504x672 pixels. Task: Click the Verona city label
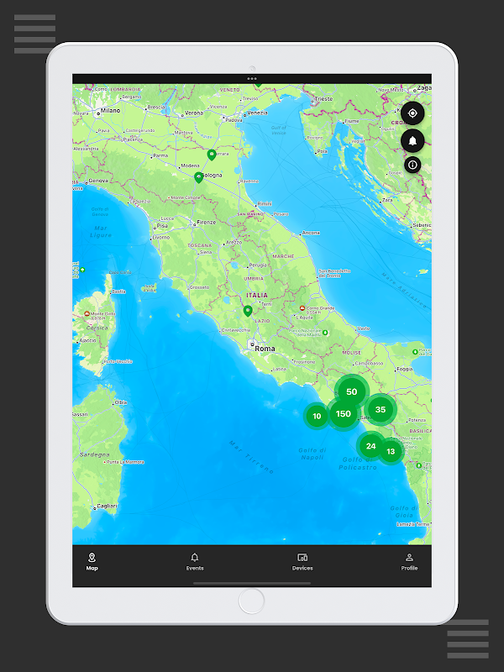(194, 113)
